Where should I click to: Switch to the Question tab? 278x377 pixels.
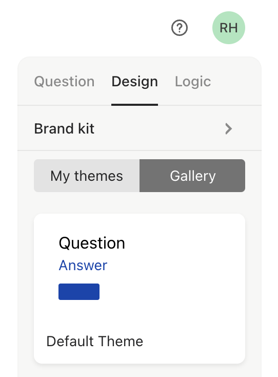64,82
